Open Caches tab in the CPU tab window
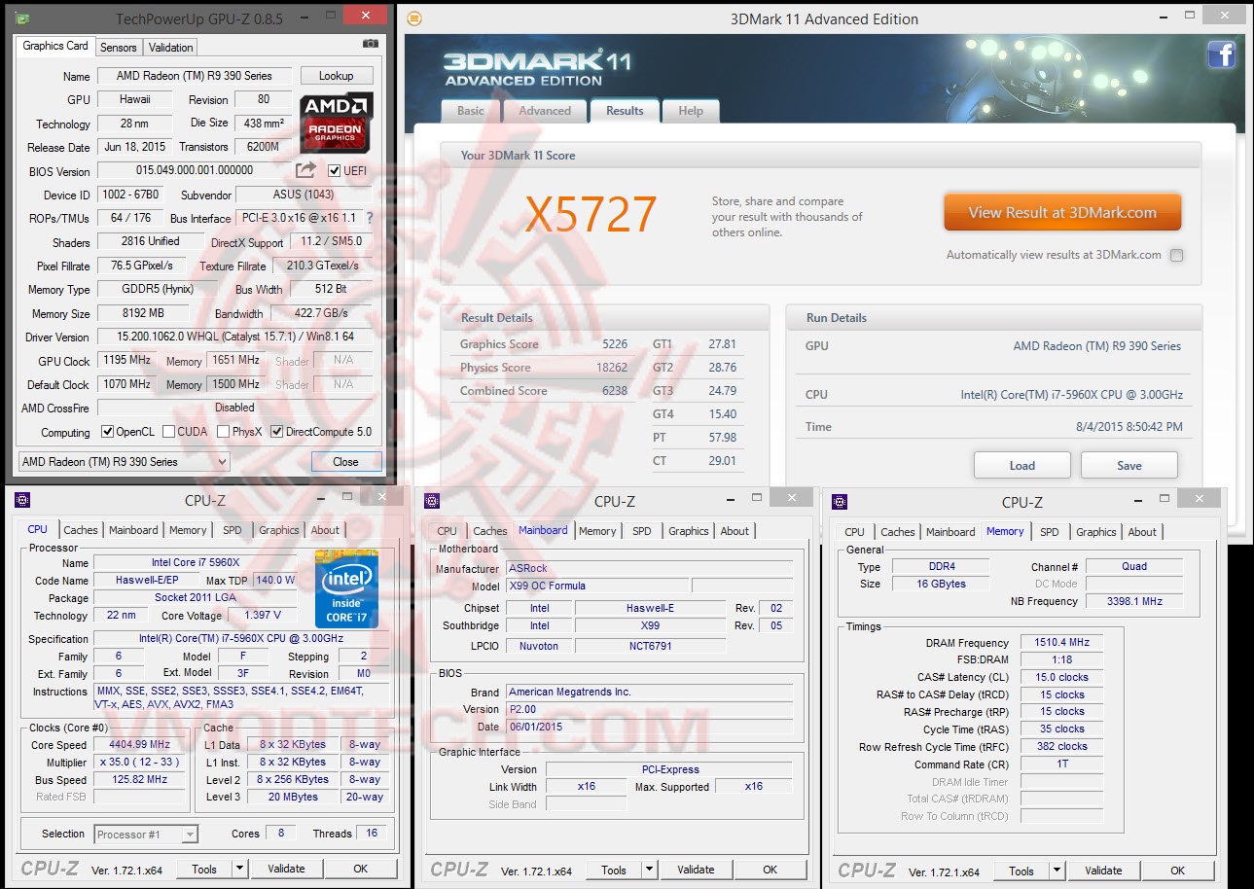Screen dimensions: 1254x889 click(x=81, y=530)
